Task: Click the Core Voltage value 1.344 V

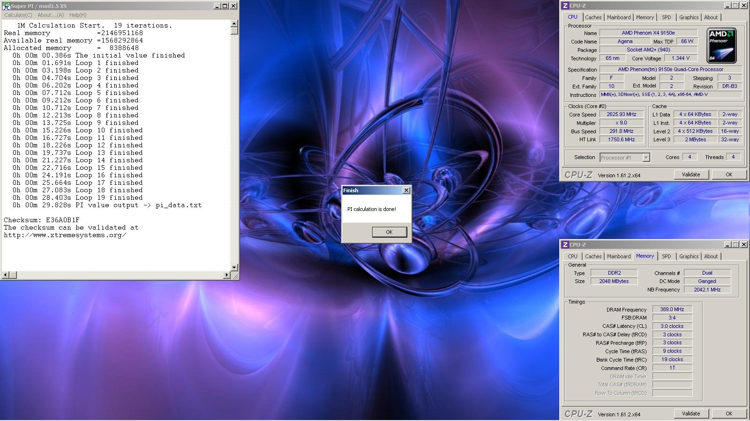Action: tap(681, 58)
